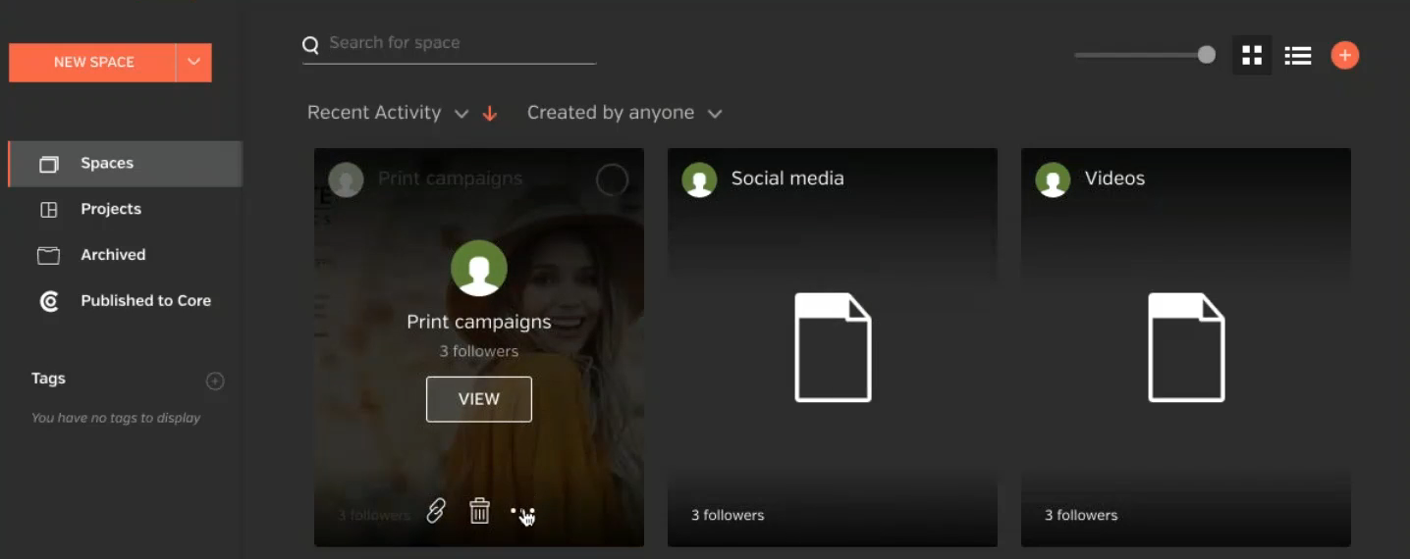
Task: Toggle sort direction orange arrow
Action: (490, 114)
